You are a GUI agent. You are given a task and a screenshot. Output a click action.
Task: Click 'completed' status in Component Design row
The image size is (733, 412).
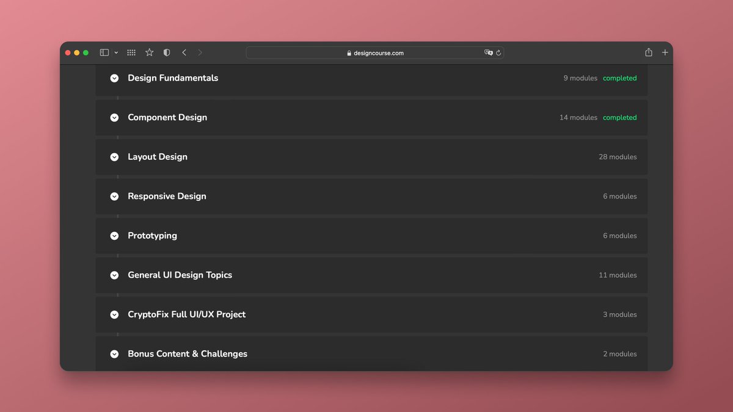point(620,118)
